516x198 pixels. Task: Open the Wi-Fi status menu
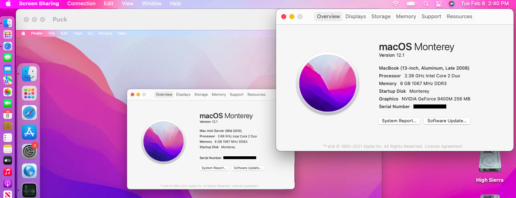click(395, 4)
